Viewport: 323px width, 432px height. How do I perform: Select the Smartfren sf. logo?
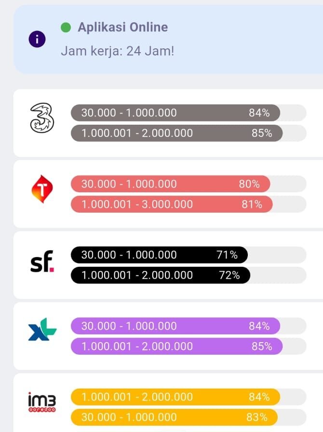(x=42, y=261)
